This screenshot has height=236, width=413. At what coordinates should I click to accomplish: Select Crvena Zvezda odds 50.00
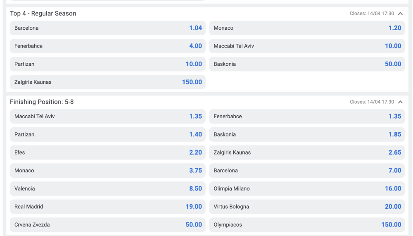click(x=108, y=225)
